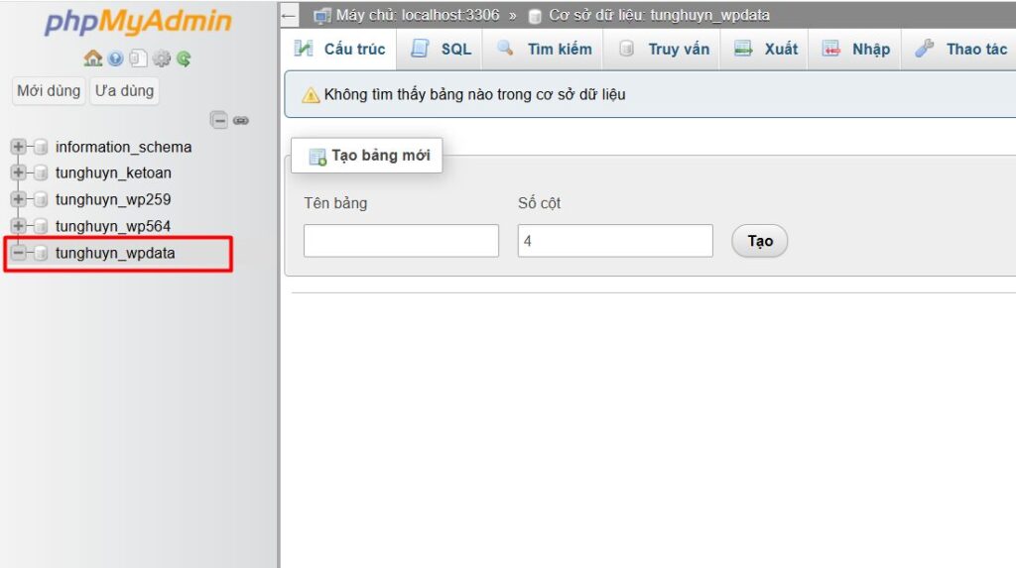Toggle link with main panel icon
This screenshot has height=568, width=1016.
241,121
